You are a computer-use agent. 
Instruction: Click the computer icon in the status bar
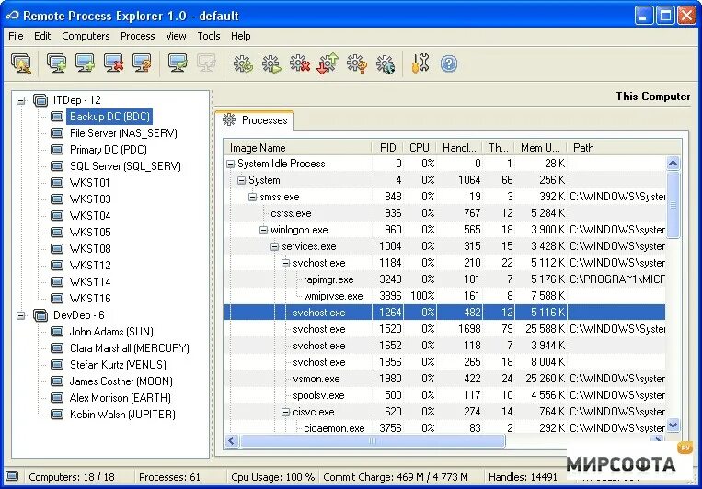pyautogui.click(x=12, y=476)
